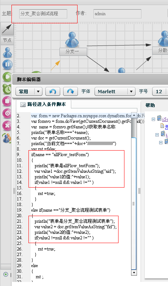Click the undo arrow button in script editor
Viewport: 168px width, 286px height.
(x=53, y=91)
